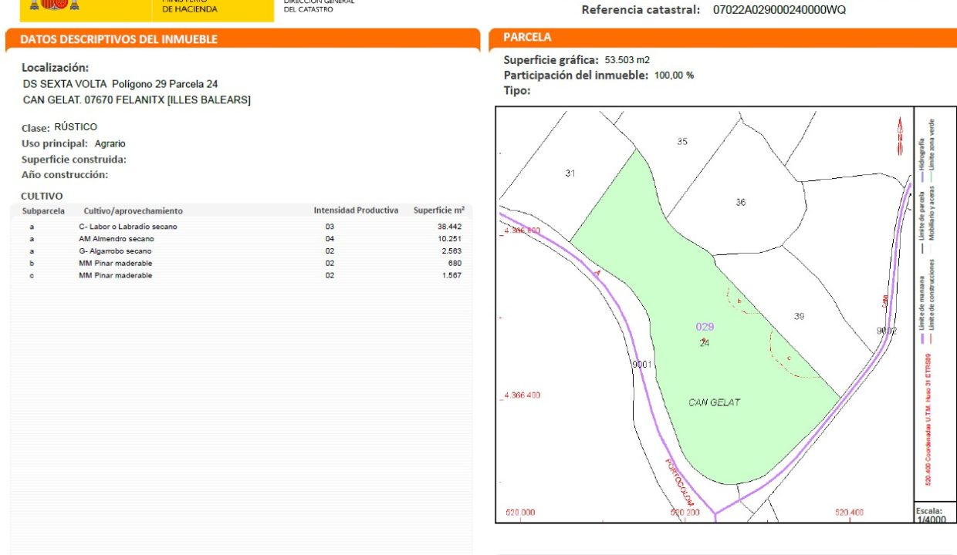Screen dimensions: 957x555
Task: Select subparcel b marker on map
Action: (x=739, y=301)
